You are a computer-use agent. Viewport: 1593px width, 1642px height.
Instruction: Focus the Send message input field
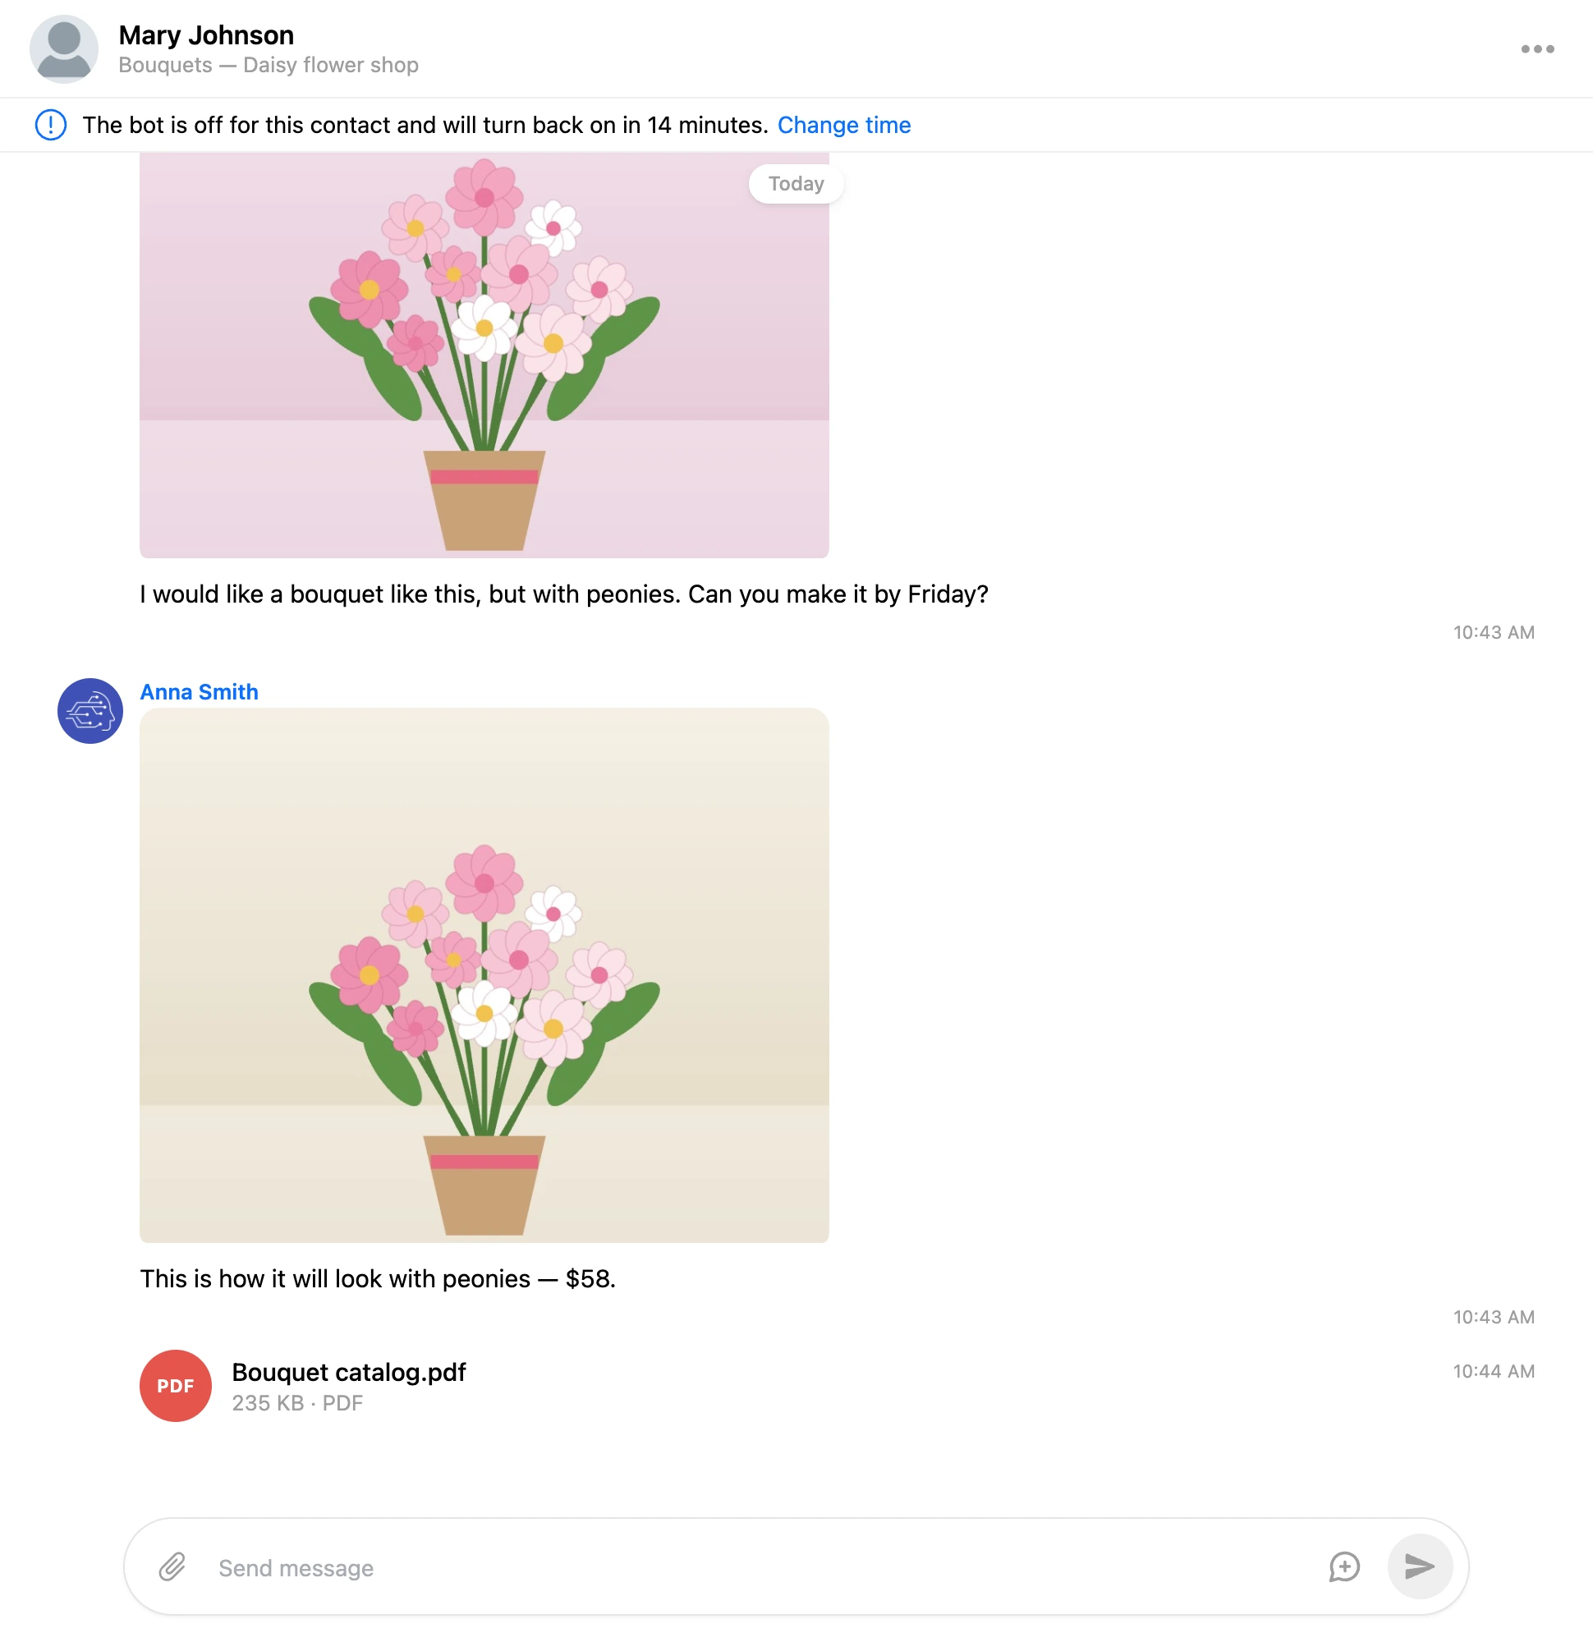tap(763, 1567)
